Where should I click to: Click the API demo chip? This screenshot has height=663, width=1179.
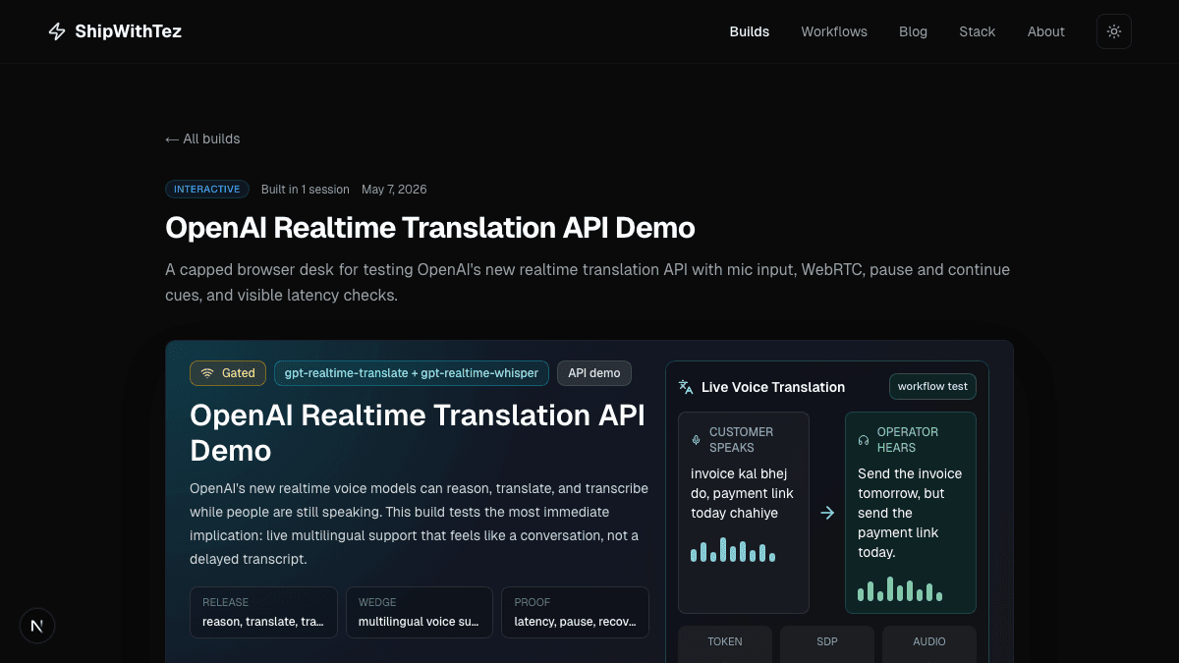click(x=594, y=373)
